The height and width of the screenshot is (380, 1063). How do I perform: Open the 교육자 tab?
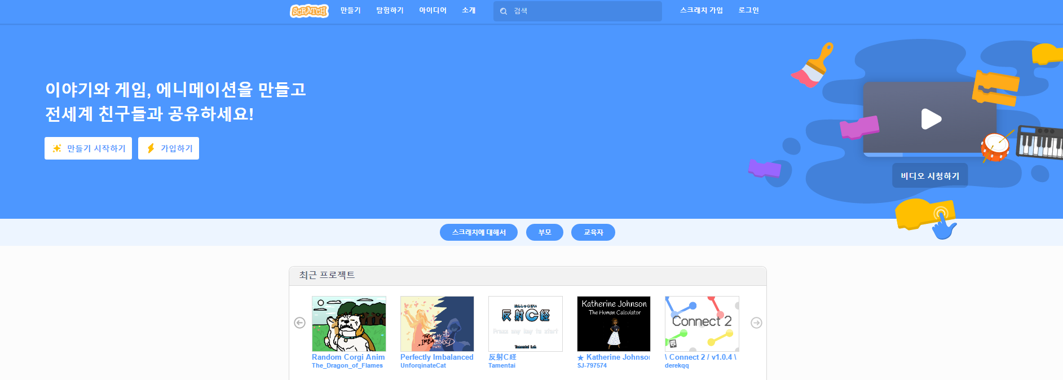[593, 232]
